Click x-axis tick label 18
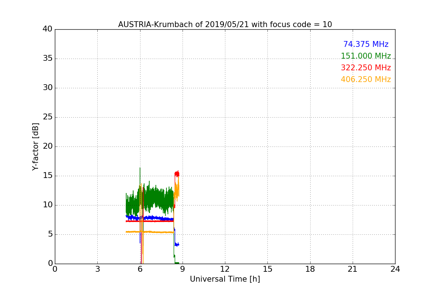The image size is (439, 293). (x=310, y=269)
